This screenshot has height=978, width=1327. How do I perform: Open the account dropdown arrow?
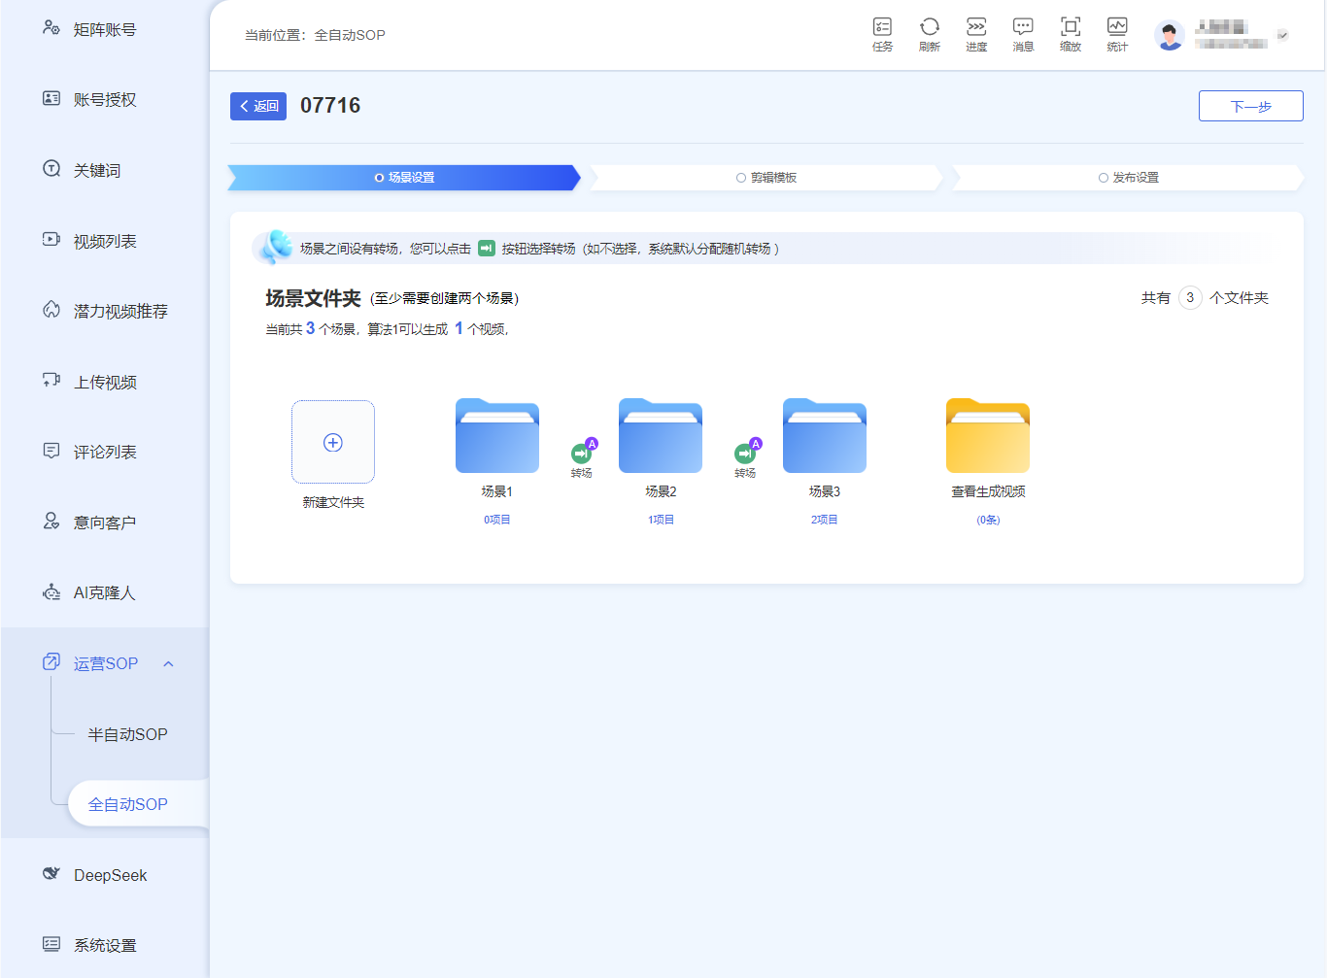click(x=1282, y=35)
